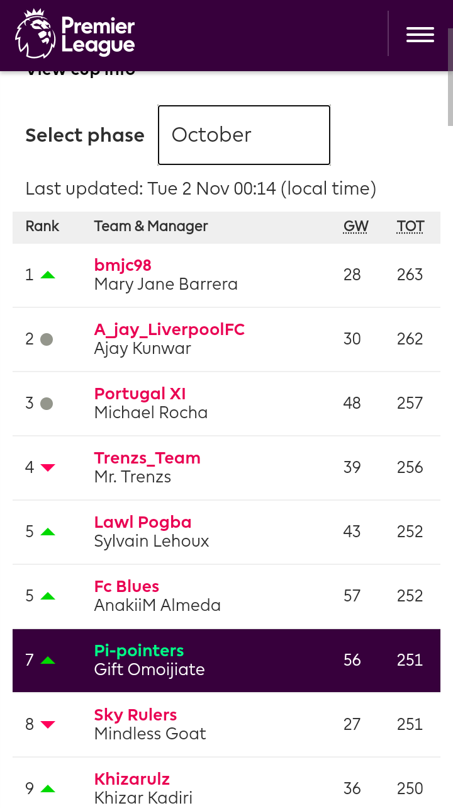Image resolution: width=453 pixels, height=808 pixels.
Task: Click red down arrow beside Trenzs_Team rank
Action: point(48,467)
